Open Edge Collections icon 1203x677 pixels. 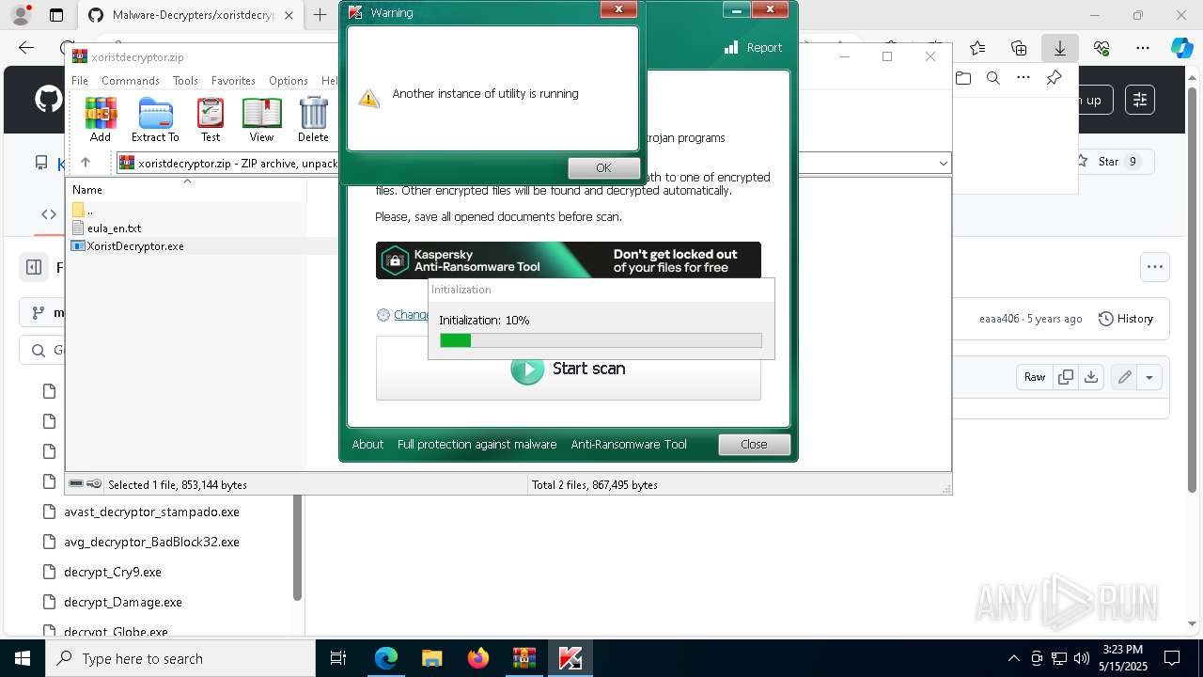coord(1019,48)
